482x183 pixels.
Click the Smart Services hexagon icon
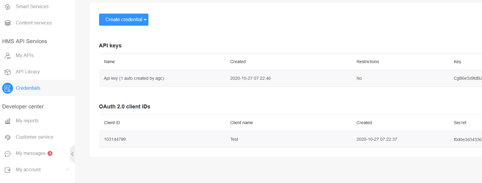pos(8,7)
